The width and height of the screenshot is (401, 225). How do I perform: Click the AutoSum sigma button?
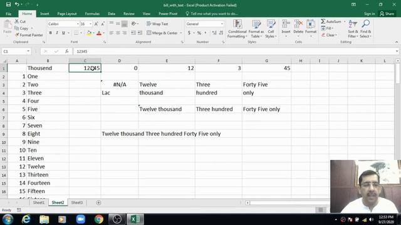(x=331, y=21)
